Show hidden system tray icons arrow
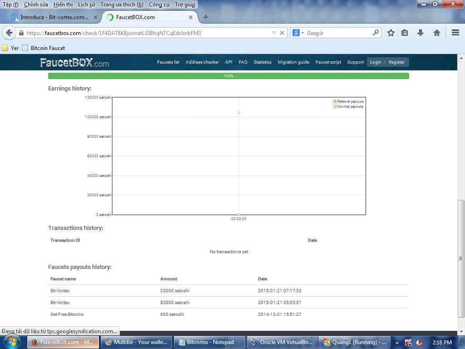The width and height of the screenshot is (465, 349). click(397, 343)
